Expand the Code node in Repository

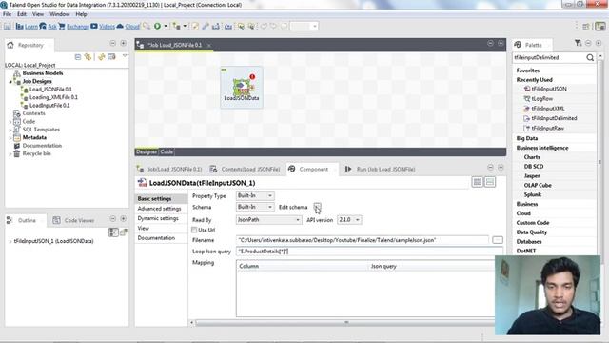[10, 122]
